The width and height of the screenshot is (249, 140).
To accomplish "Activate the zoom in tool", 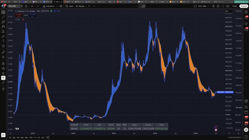I will tap(3, 57).
